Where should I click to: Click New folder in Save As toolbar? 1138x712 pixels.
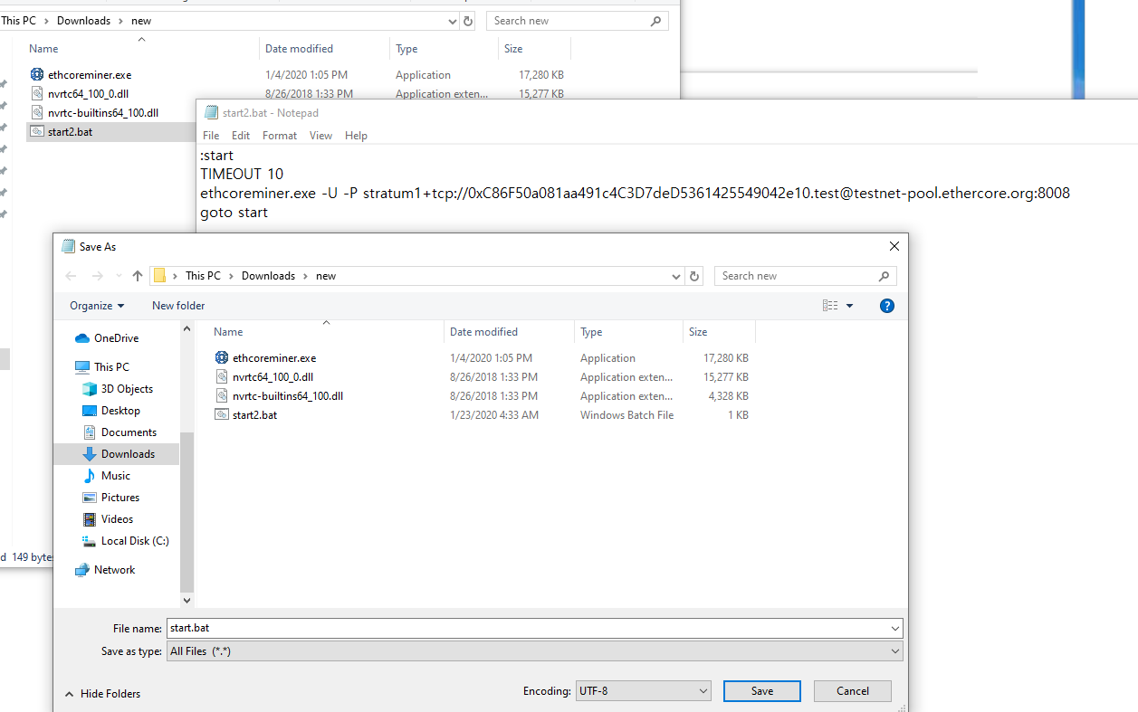tap(178, 306)
